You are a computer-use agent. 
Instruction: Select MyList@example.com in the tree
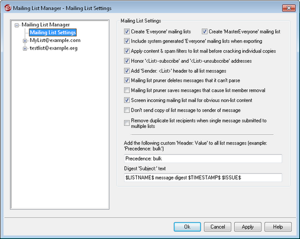click(x=55, y=40)
